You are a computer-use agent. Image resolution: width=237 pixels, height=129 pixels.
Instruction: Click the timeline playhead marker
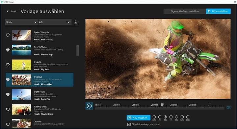point(162,105)
